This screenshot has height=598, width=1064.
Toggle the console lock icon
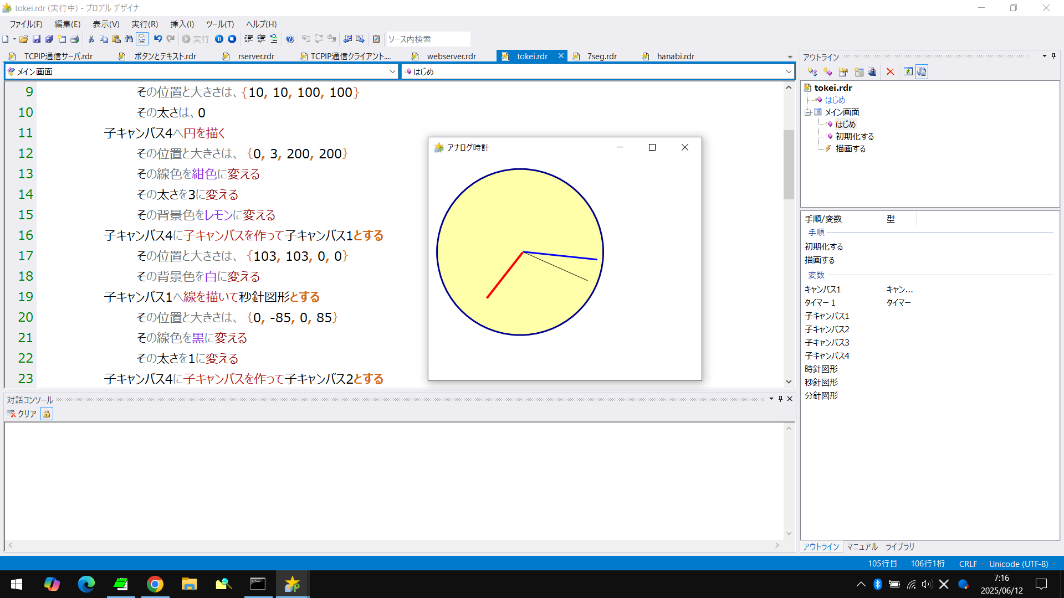pos(47,414)
